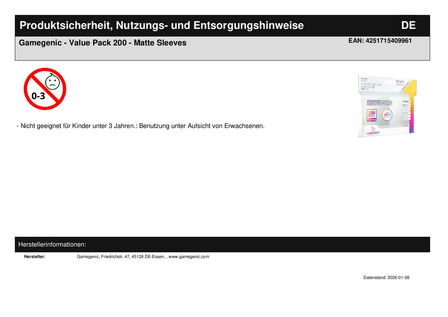The height and width of the screenshot is (317, 448).
Task: Open the www.gamegenic.com website link
Action: click(189, 257)
